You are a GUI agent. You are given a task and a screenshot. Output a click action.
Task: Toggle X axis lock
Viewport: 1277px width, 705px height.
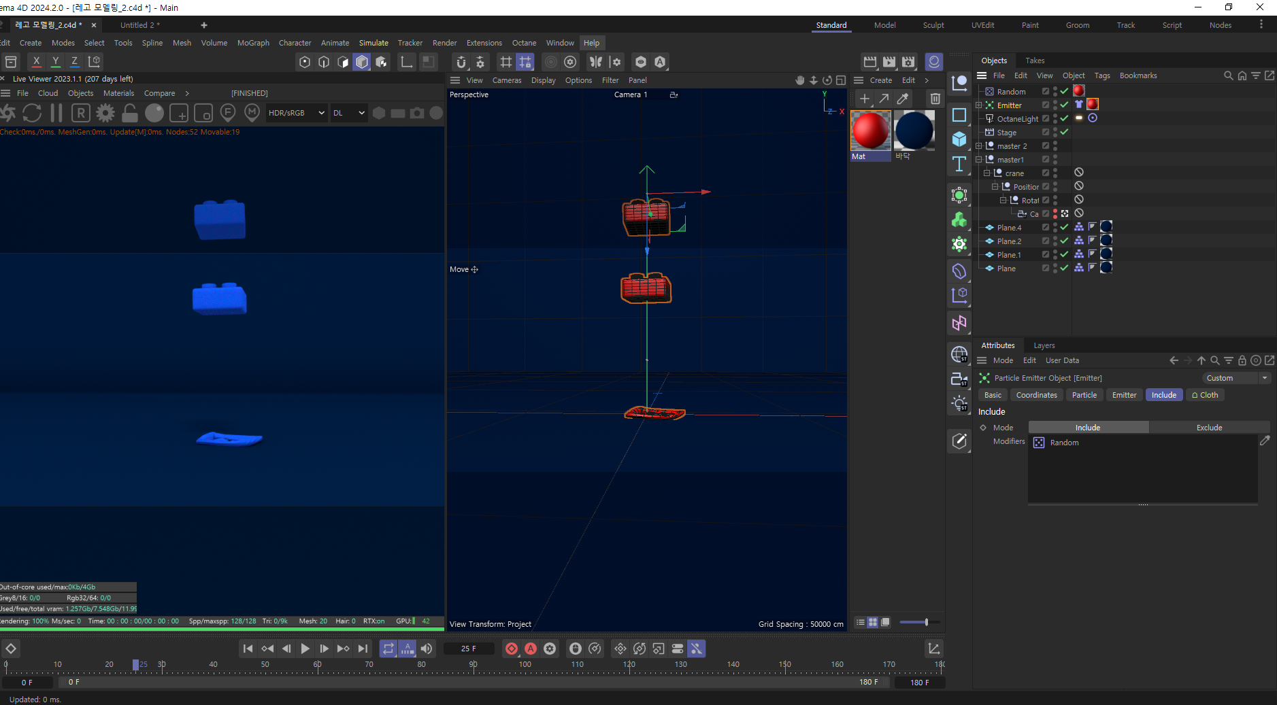(37, 61)
